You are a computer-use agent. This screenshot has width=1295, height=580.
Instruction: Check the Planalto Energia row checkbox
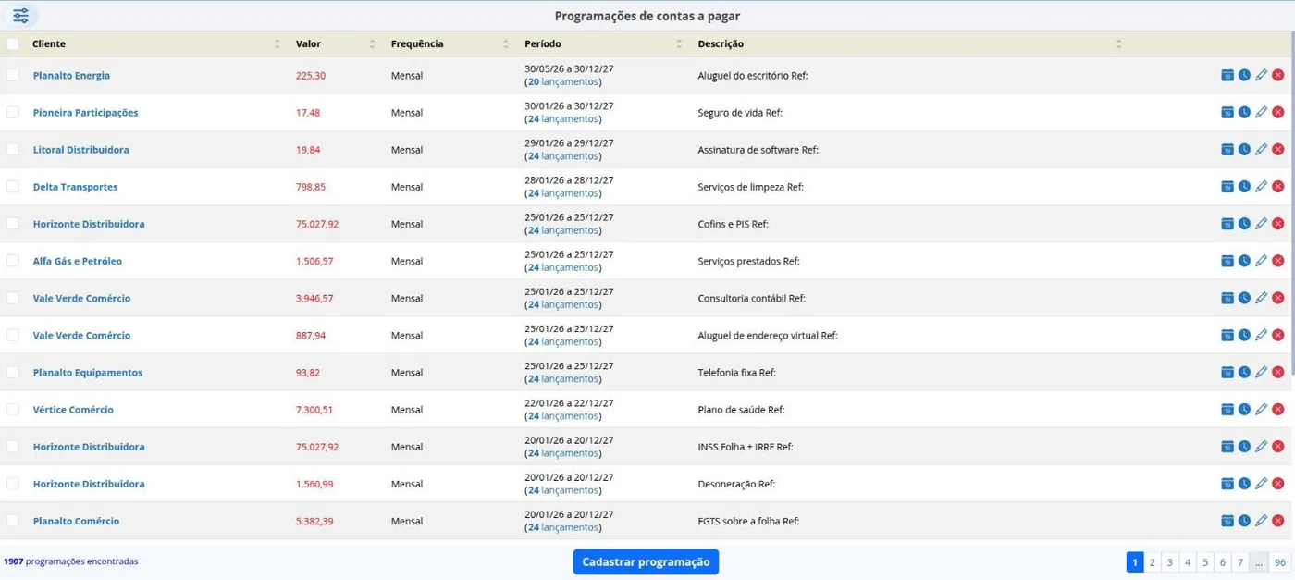(x=13, y=75)
